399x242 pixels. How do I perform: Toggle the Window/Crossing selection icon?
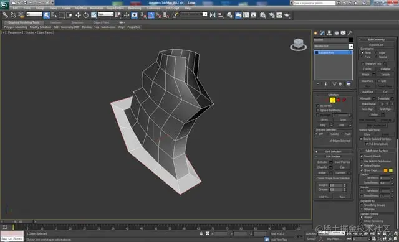pos(69,15)
